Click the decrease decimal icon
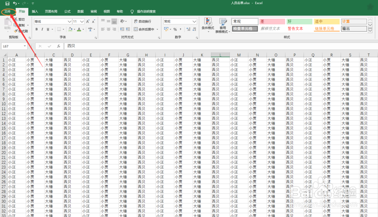Screen dimensions: 378x217 pos(194,29)
